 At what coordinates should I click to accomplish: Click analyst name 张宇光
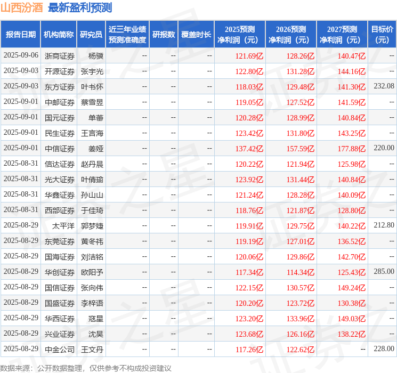[92, 71]
